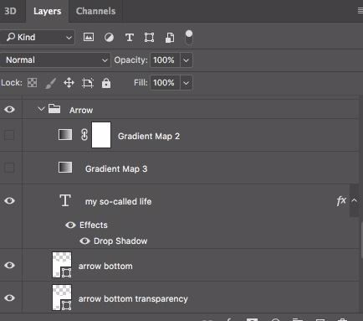Toggle layer filtering on/off switch
This screenshot has height=321, width=363.
(189, 38)
